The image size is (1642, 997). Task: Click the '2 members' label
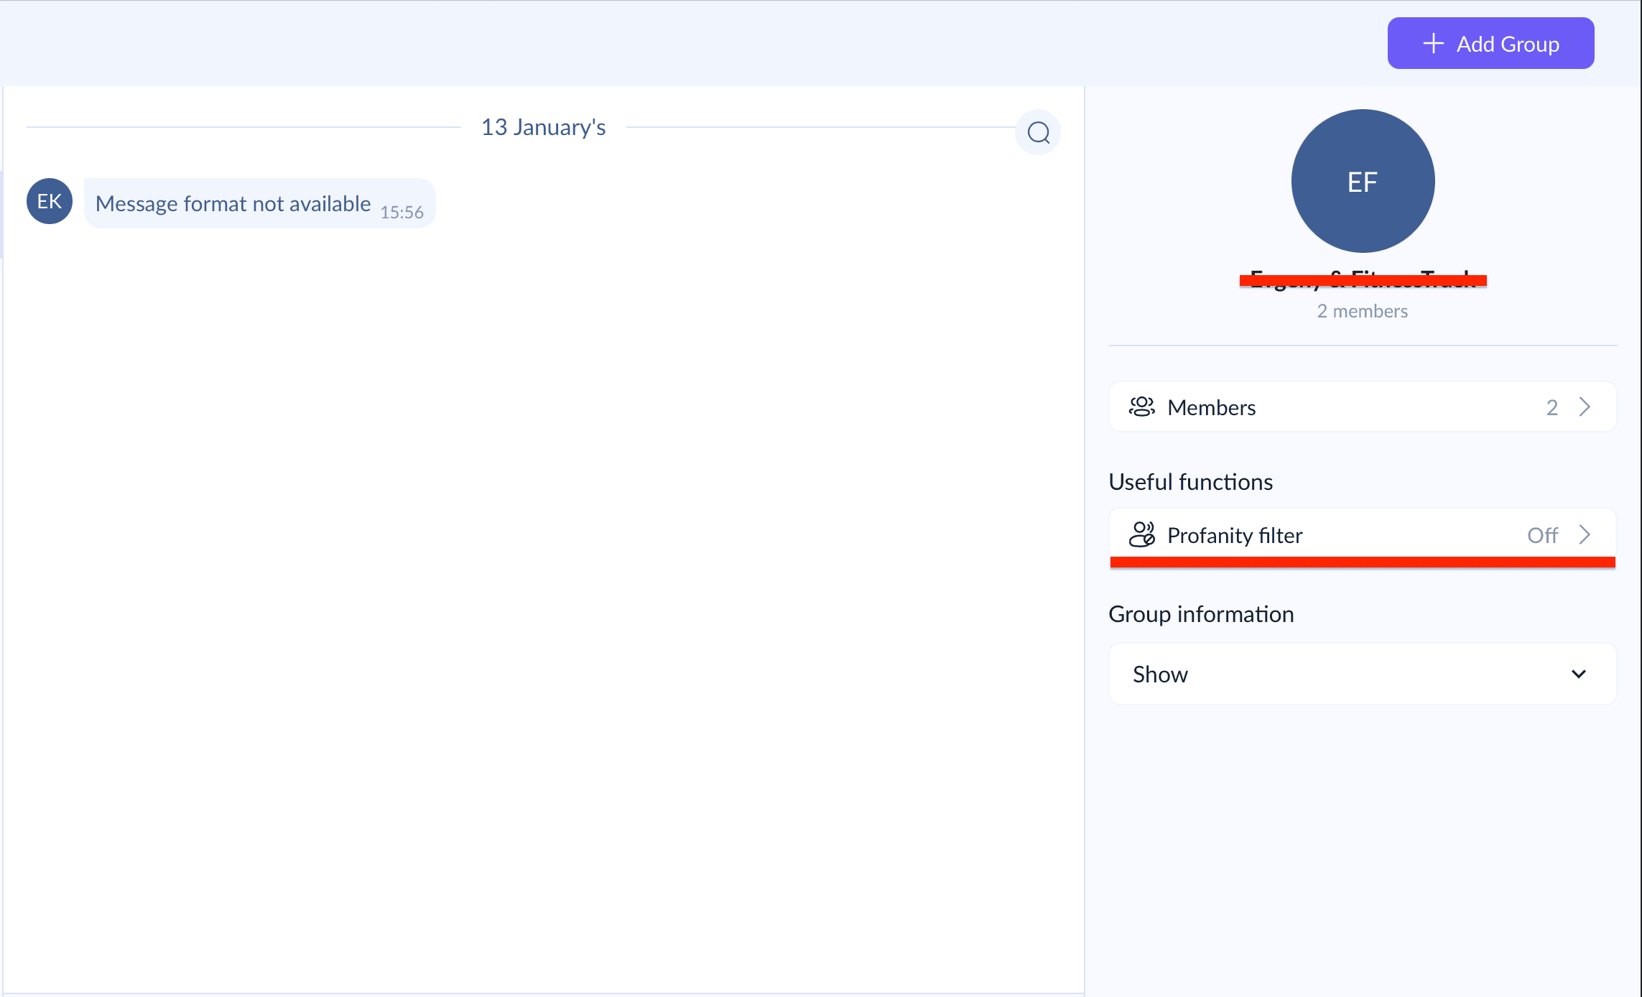[1362, 310]
